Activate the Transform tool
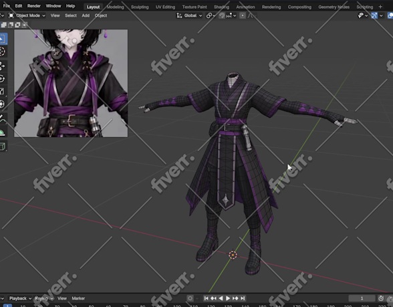Screen dimensions: 393x307 tap(3, 104)
